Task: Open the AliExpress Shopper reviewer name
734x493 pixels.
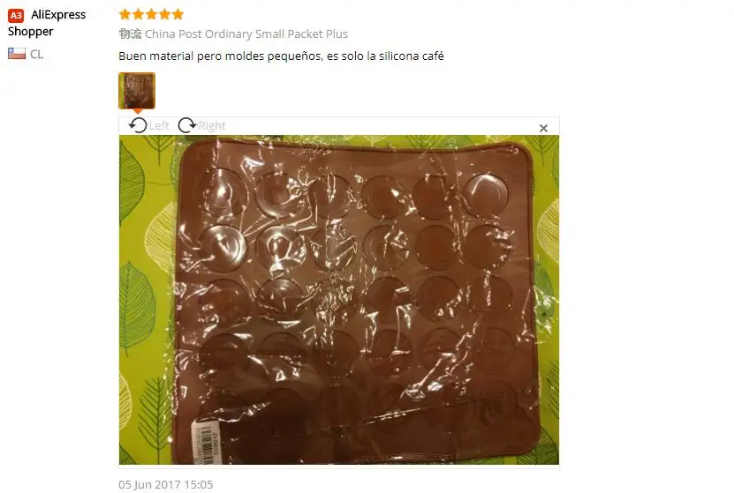Action: tap(47, 23)
